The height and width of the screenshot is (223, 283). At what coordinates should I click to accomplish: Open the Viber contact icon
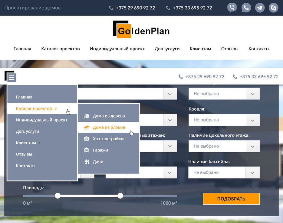(232, 7)
